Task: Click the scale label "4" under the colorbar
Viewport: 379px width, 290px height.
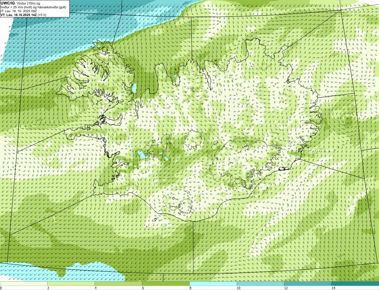Action: pos(96,288)
